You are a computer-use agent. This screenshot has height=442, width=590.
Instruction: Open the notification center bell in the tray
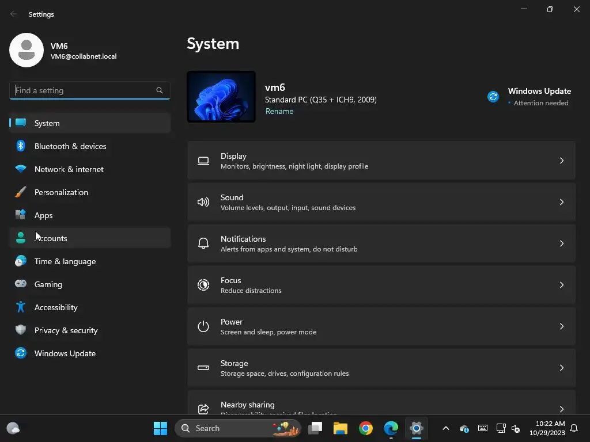[574, 428]
